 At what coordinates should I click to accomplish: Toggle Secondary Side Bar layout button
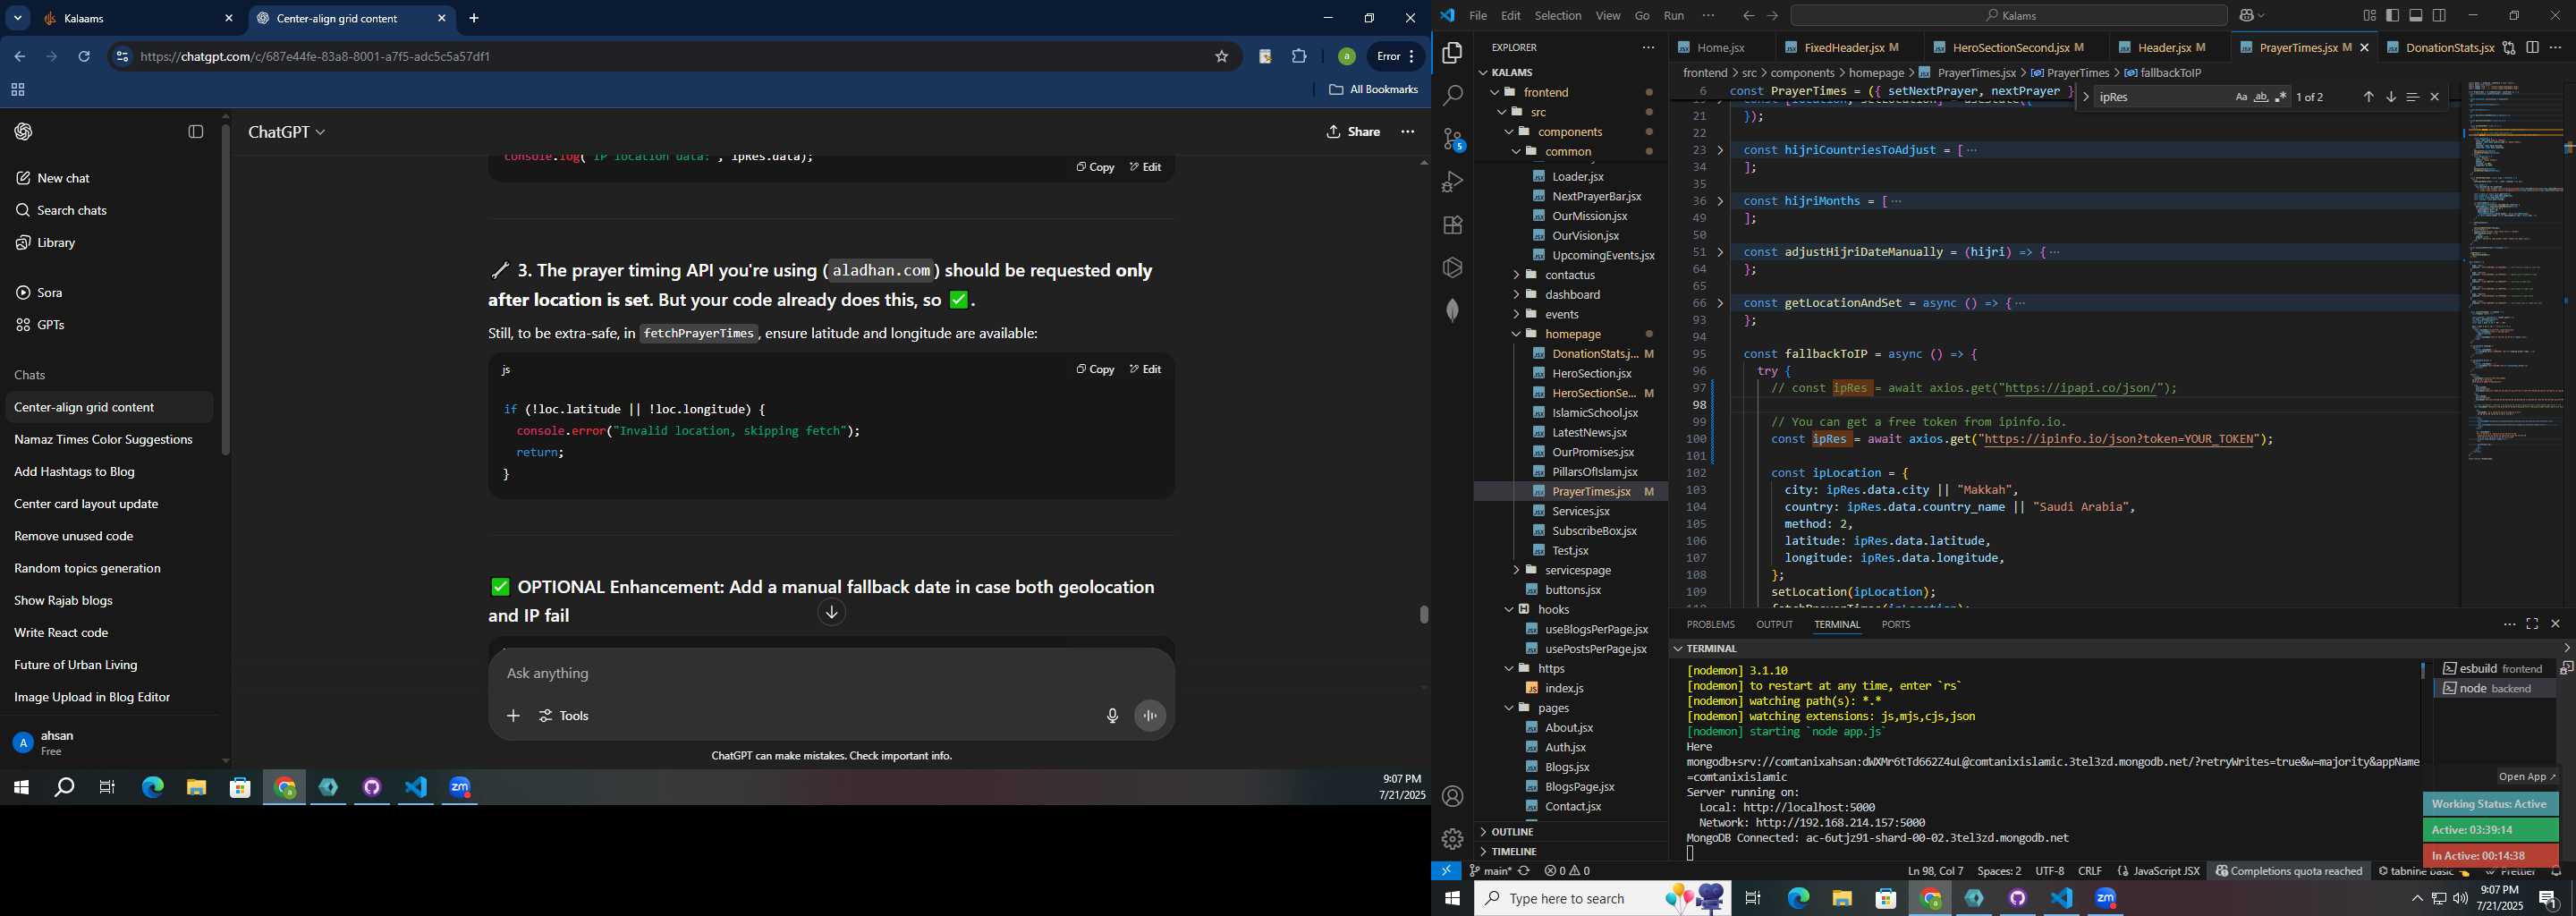click(x=2440, y=15)
